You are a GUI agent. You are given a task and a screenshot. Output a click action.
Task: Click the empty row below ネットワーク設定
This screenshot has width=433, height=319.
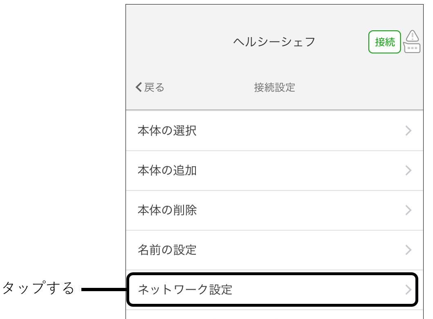pos(274,314)
